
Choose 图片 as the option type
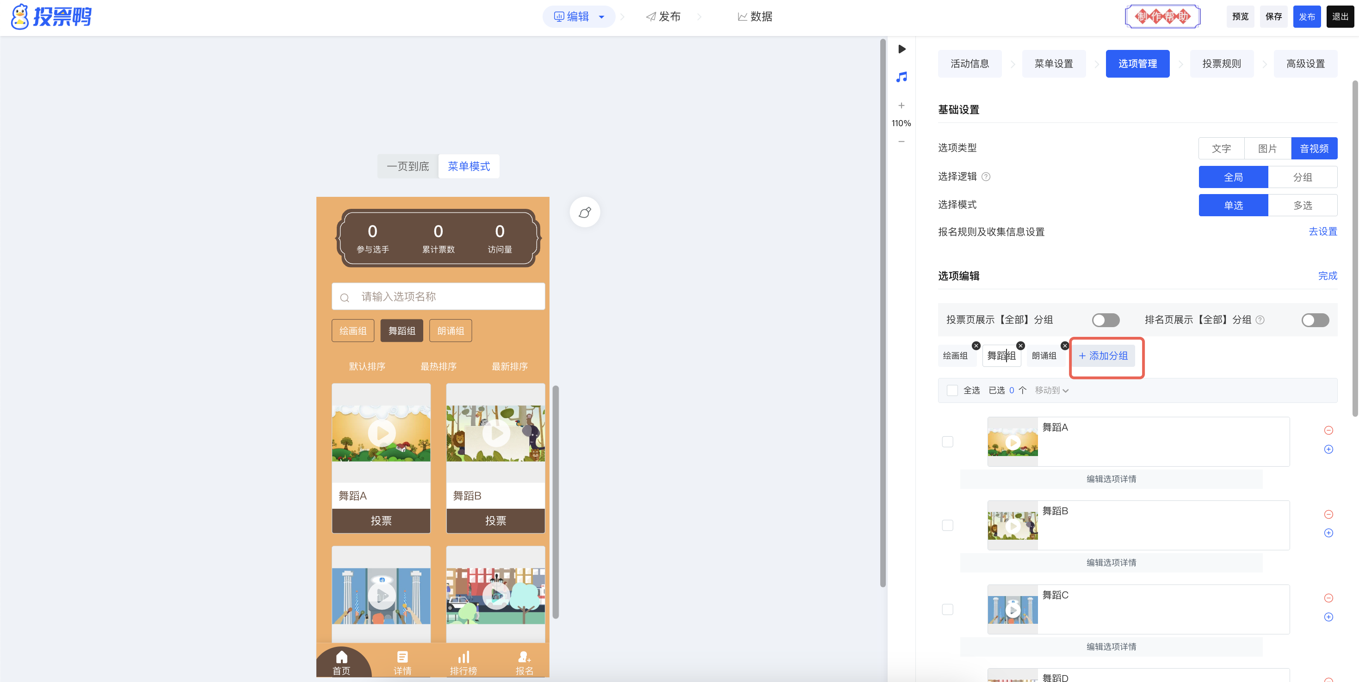1267,149
